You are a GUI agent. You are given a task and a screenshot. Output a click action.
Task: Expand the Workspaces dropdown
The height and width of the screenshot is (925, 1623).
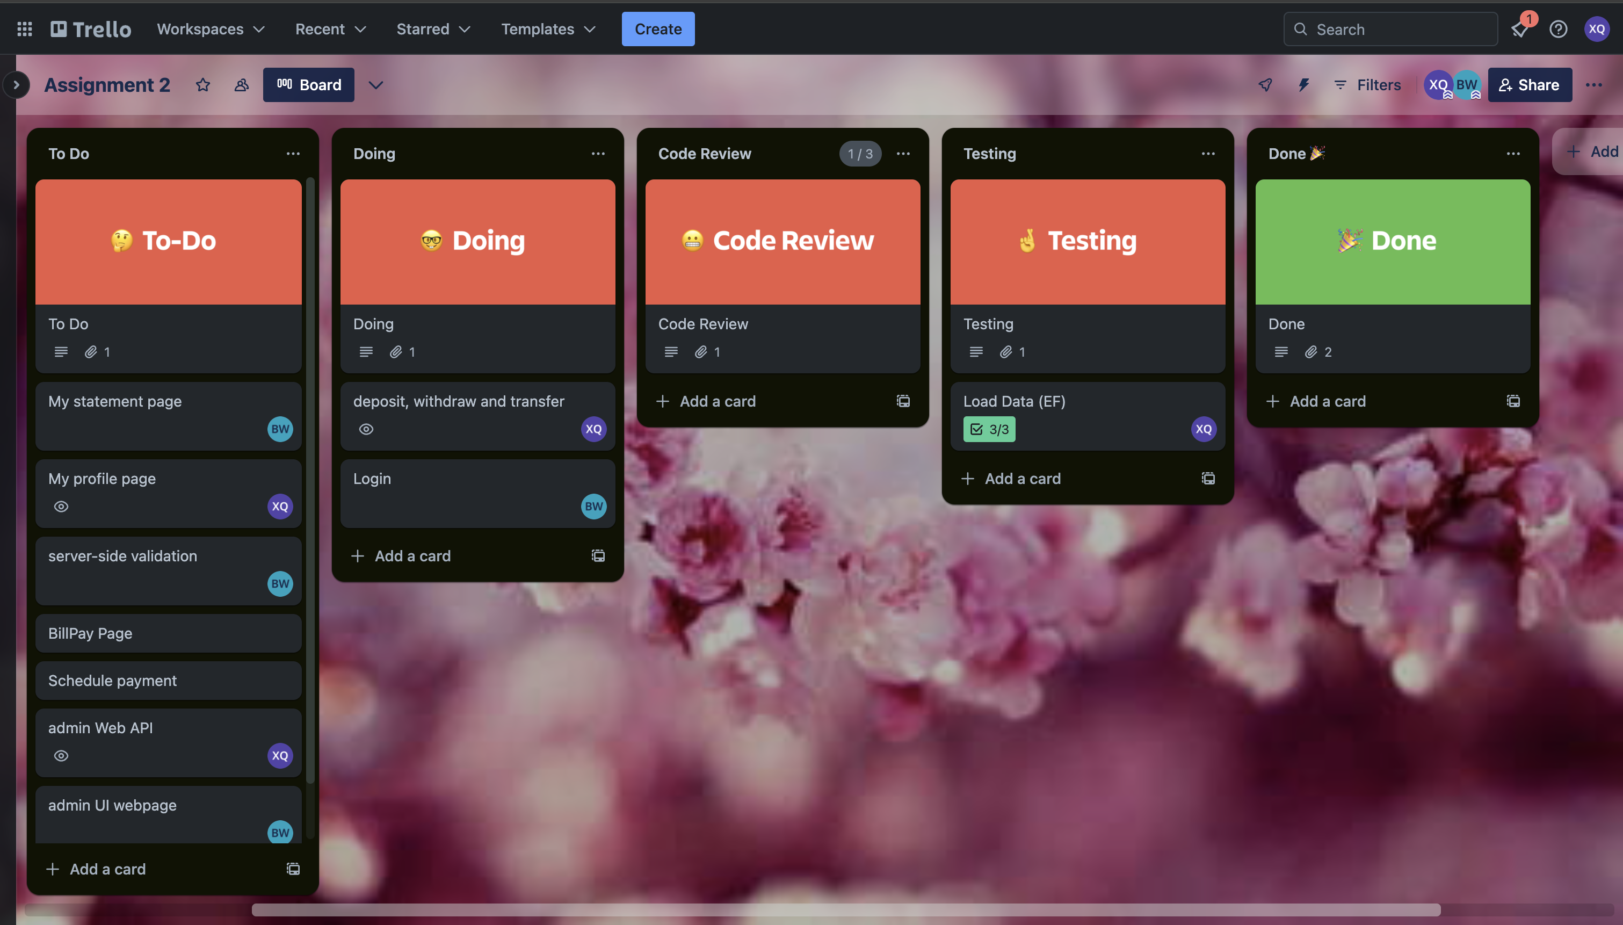coord(210,28)
